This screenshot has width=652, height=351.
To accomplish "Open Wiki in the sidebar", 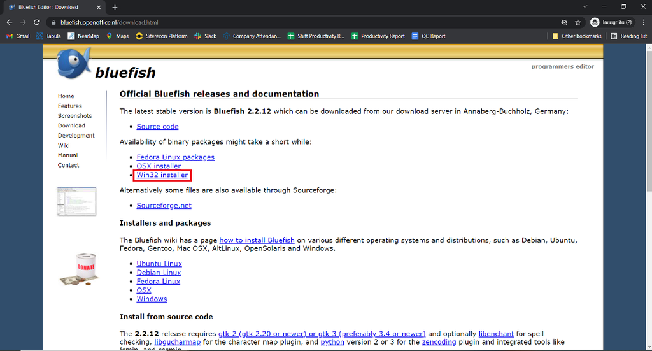I will tap(64, 145).
